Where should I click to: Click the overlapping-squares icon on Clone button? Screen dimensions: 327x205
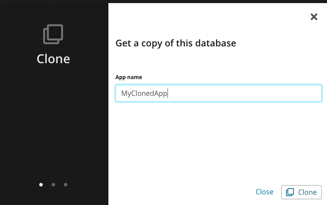(x=290, y=192)
